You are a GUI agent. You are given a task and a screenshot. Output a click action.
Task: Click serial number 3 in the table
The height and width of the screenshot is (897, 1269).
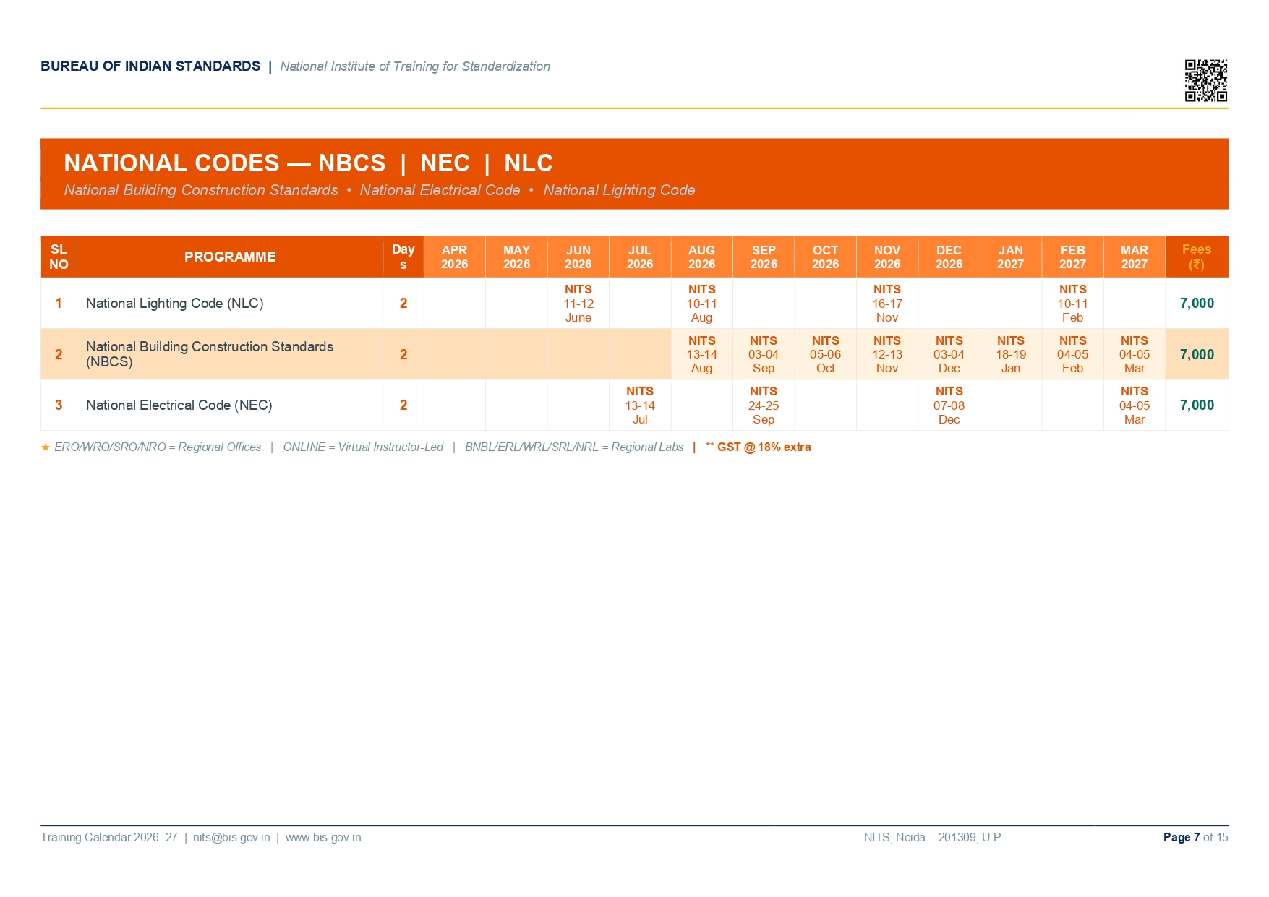click(x=59, y=405)
